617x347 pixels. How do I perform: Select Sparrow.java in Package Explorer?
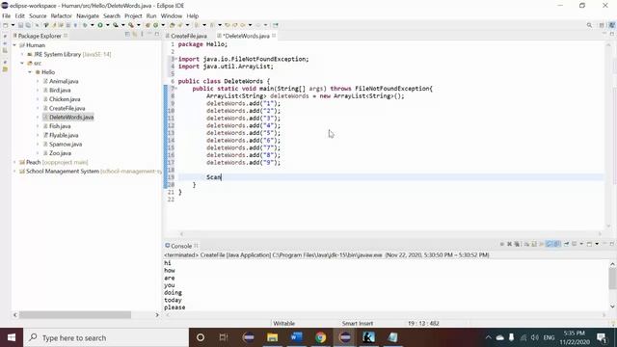click(66, 144)
